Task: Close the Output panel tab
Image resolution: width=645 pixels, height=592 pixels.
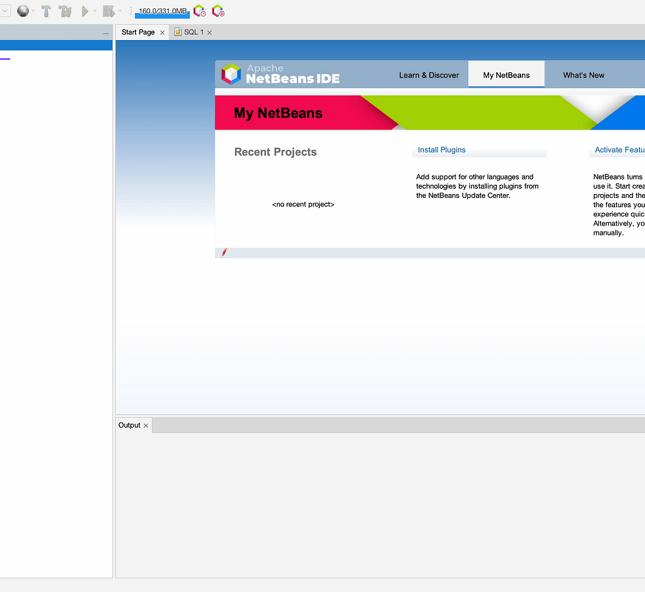Action: (x=146, y=426)
